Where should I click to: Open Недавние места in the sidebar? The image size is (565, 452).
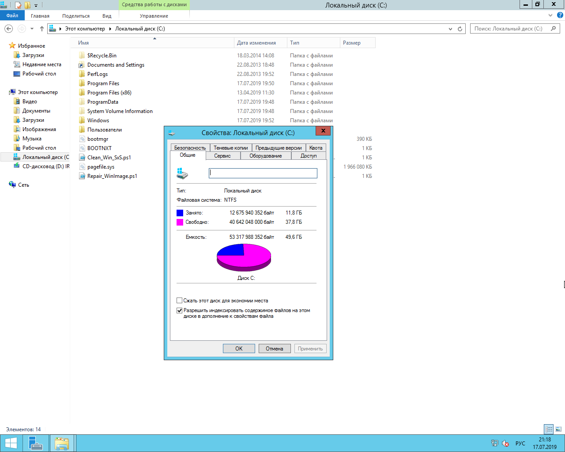(38, 64)
